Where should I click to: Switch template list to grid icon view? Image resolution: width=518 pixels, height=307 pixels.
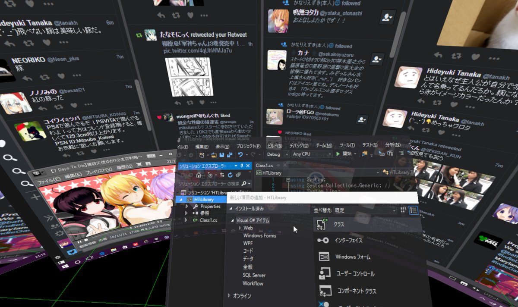(x=403, y=210)
